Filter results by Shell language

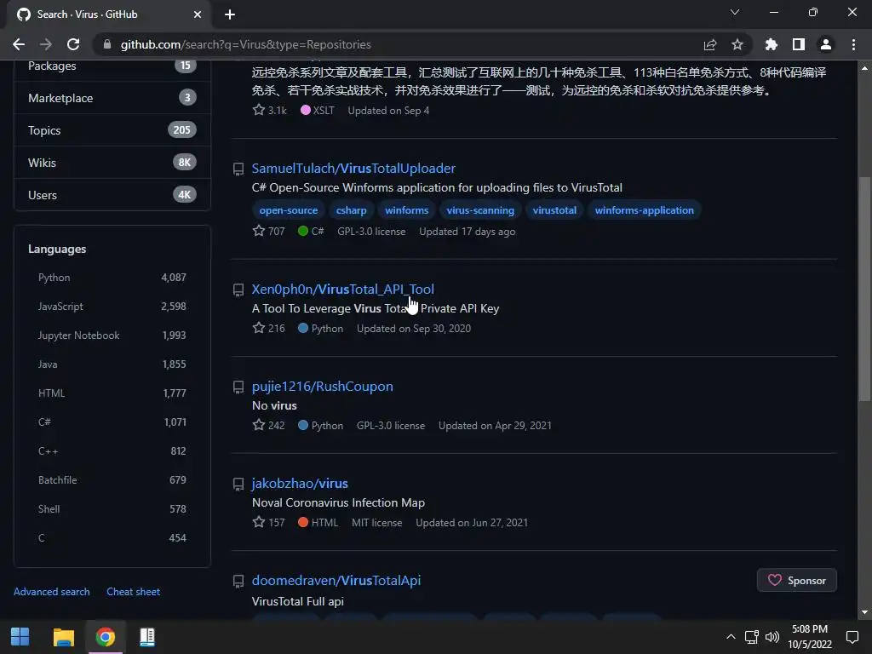(112, 508)
